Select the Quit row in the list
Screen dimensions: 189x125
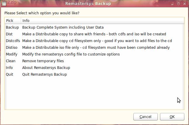pyautogui.click(x=94, y=74)
